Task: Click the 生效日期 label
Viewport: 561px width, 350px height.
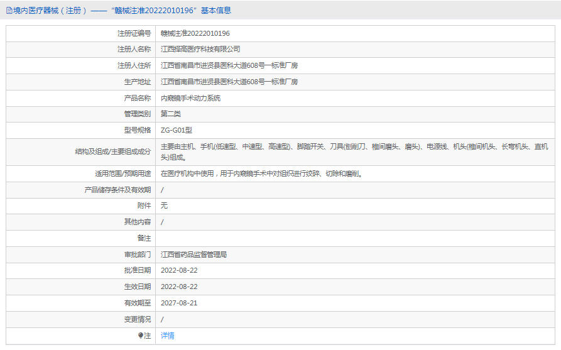Action: [x=138, y=287]
